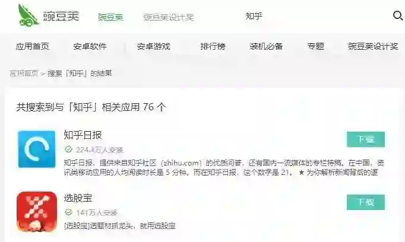Open 安卓游戏 navigation item
This screenshot has width=405, height=242.
point(153,46)
